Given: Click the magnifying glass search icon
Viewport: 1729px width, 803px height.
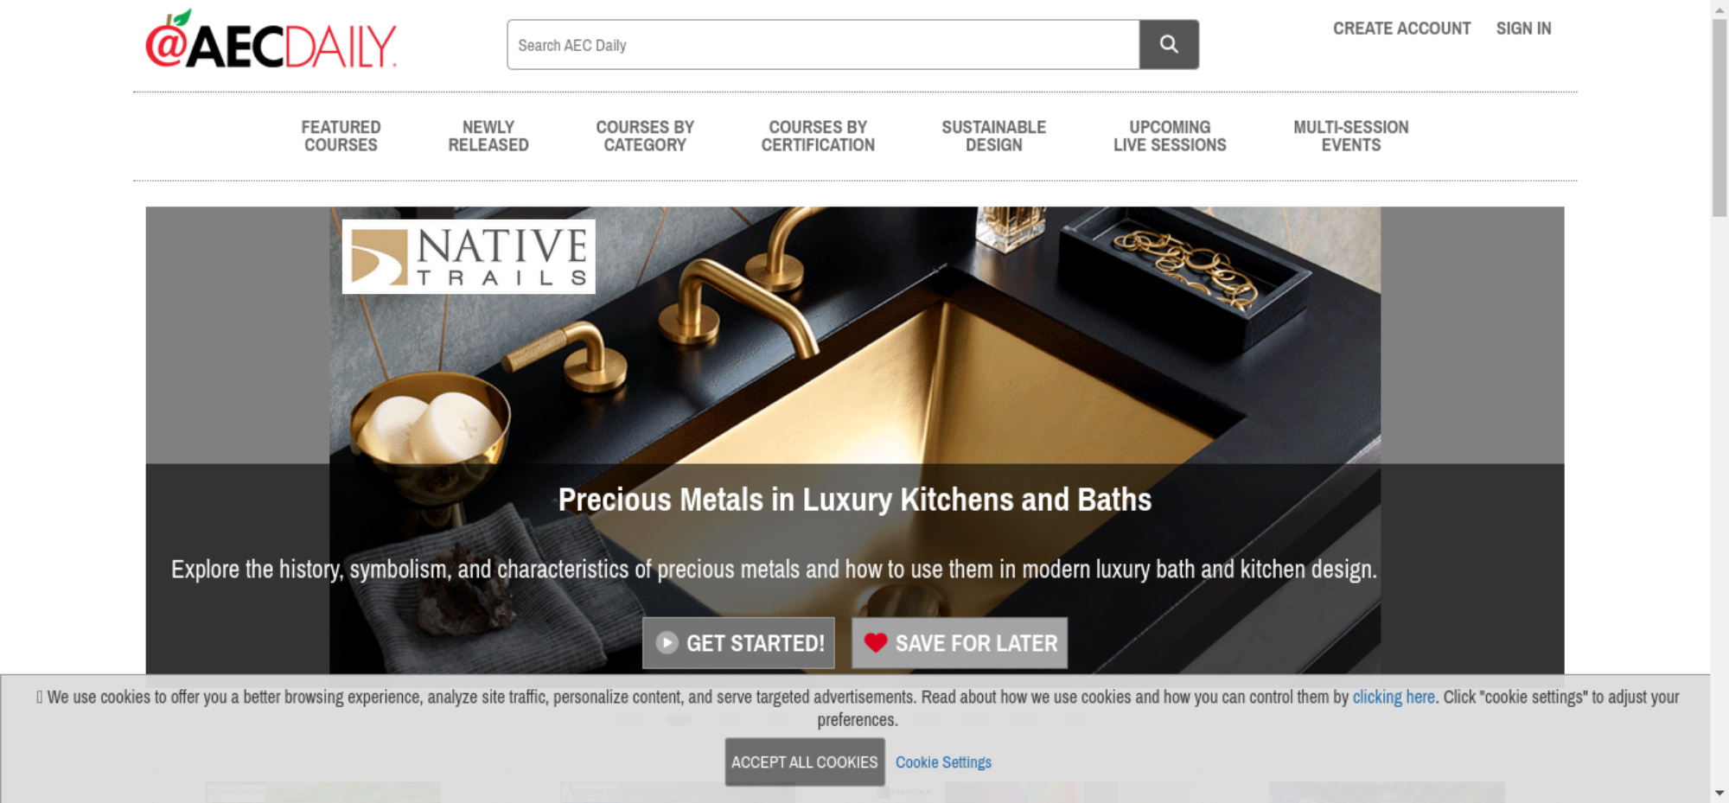Looking at the screenshot, I should [x=1169, y=44].
